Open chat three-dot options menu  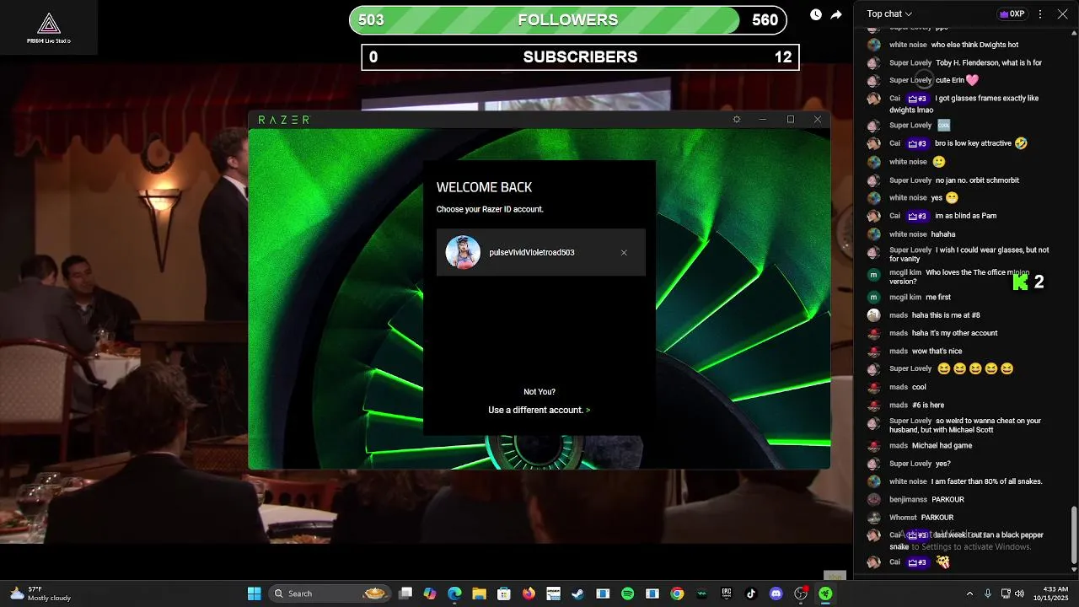pyautogui.click(x=1040, y=13)
